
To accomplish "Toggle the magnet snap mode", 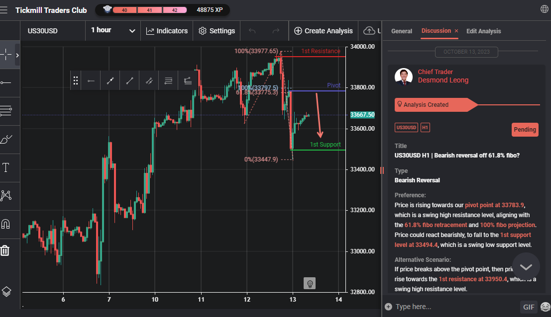I will click(x=6, y=224).
